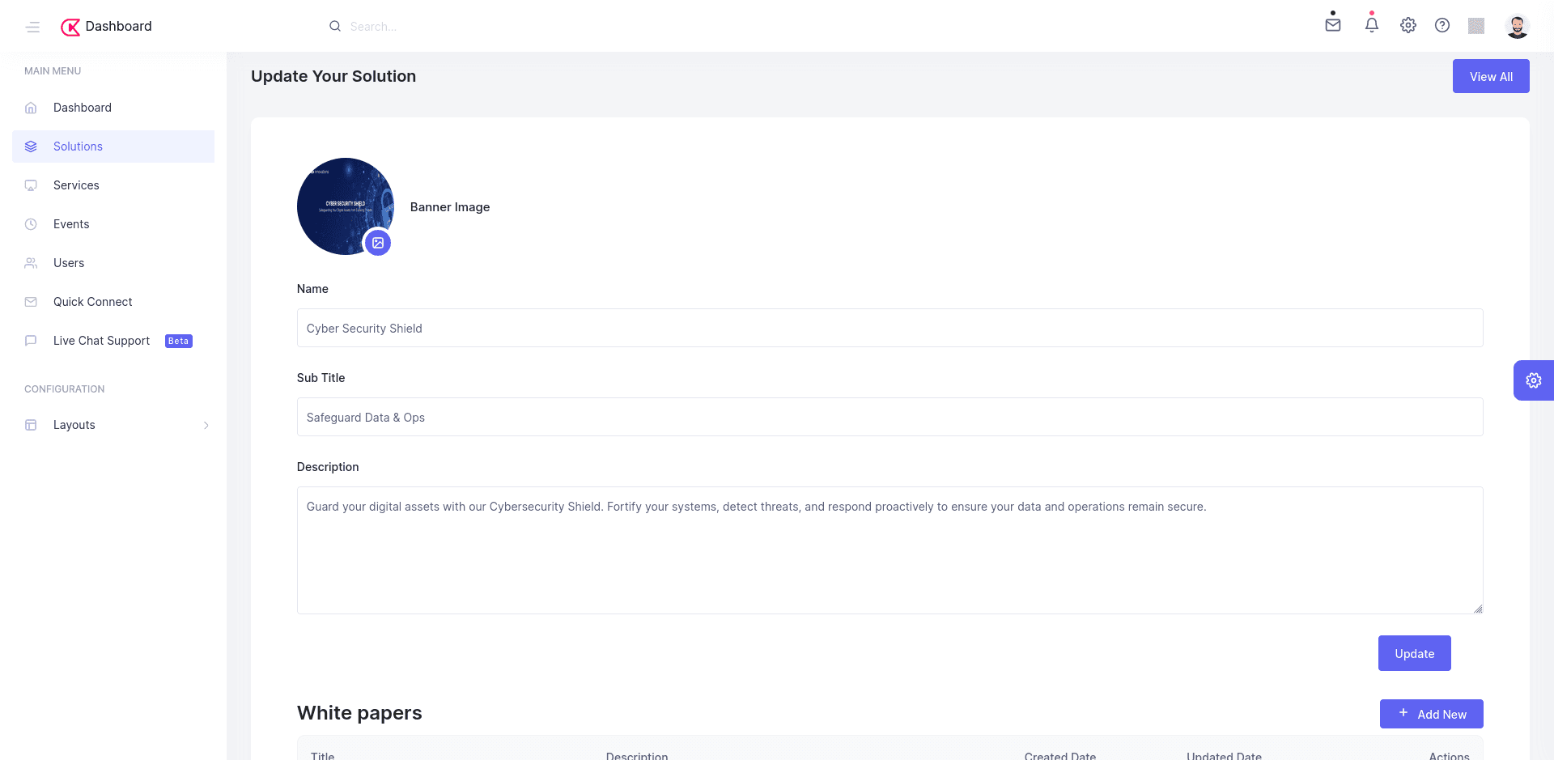This screenshot has width=1554, height=760.
Task: Click the Update button
Action: [1414, 653]
